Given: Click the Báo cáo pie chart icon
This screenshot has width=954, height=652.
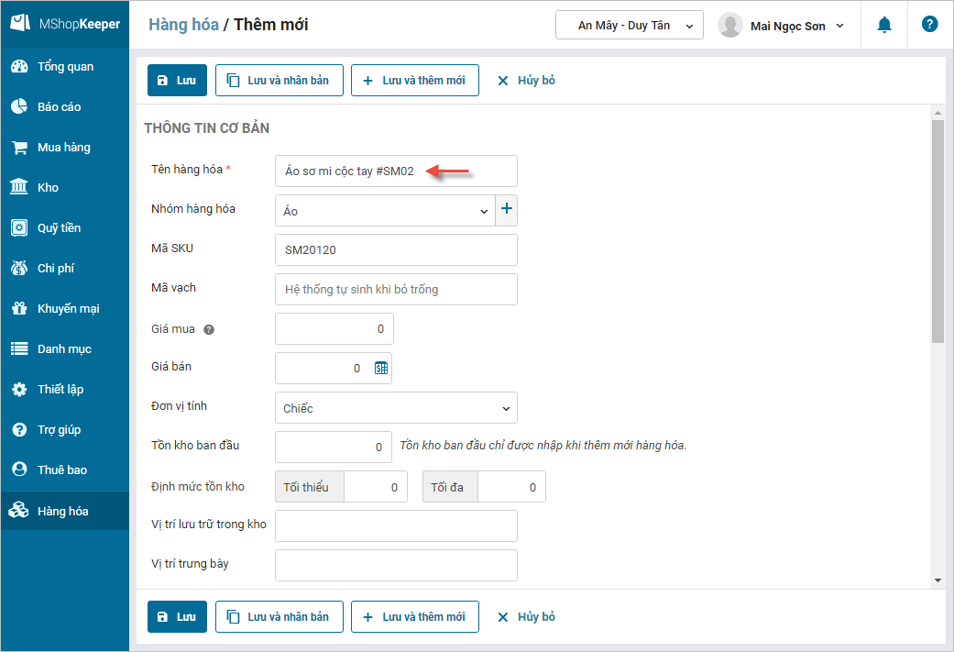Looking at the screenshot, I should (x=19, y=106).
